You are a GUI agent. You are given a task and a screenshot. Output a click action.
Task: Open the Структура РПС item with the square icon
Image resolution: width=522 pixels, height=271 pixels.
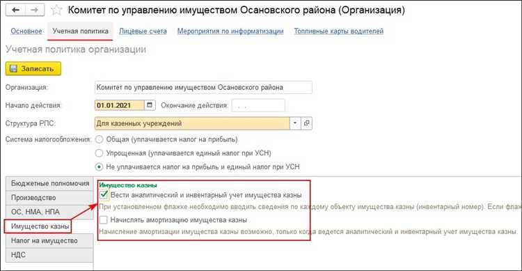[x=307, y=123]
